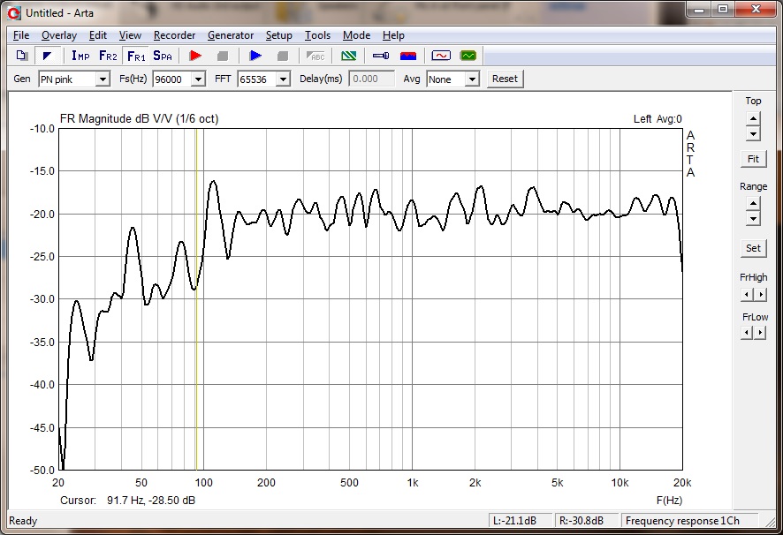Click the Ready status bar text

(23, 521)
